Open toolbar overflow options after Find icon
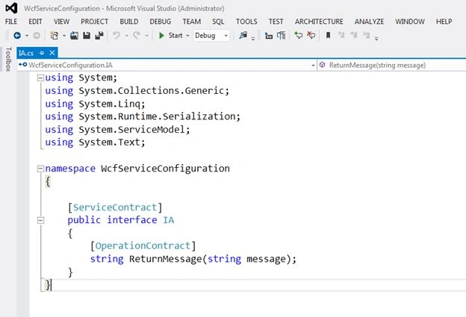 (253, 38)
